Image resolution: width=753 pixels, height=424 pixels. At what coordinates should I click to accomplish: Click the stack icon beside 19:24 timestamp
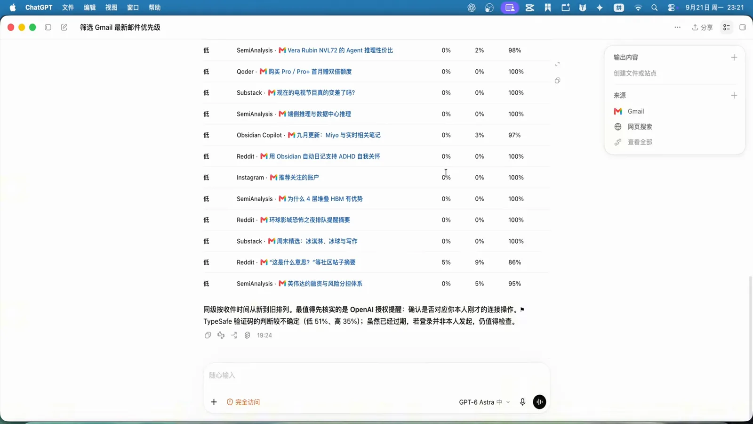[x=247, y=335]
